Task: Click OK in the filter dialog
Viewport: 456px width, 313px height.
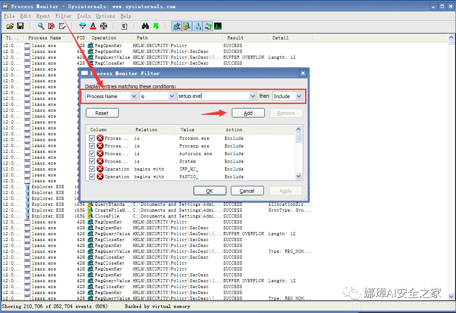Action: click(x=210, y=191)
